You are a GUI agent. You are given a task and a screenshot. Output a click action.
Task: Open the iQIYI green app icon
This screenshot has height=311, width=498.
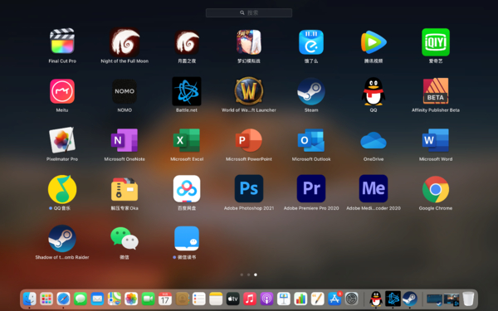(436, 42)
